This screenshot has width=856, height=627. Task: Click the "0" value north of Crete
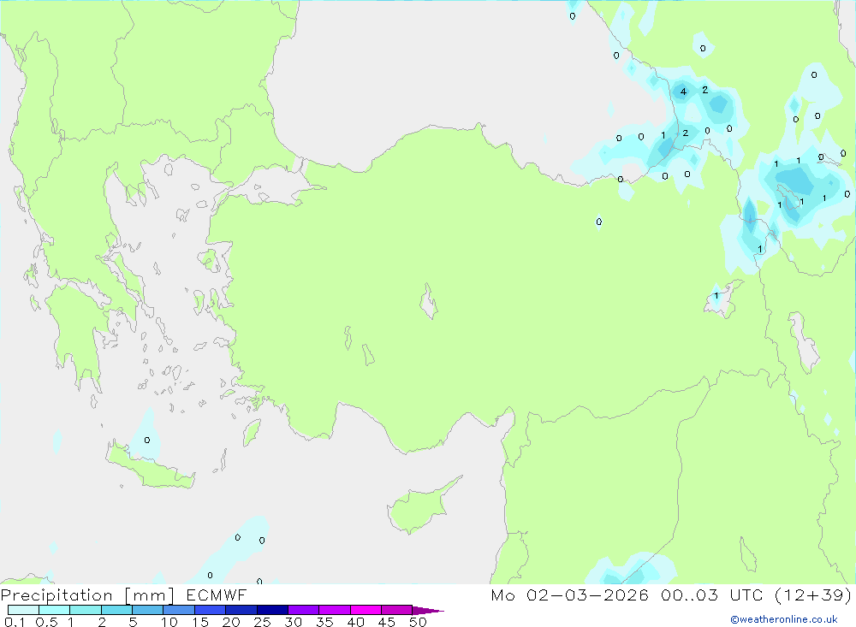(x=146, y=440)
